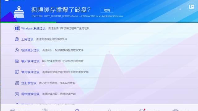Click description 聊天软件生成的日志和接收到的图片
The image size is (198, 111).
point(62,61)
